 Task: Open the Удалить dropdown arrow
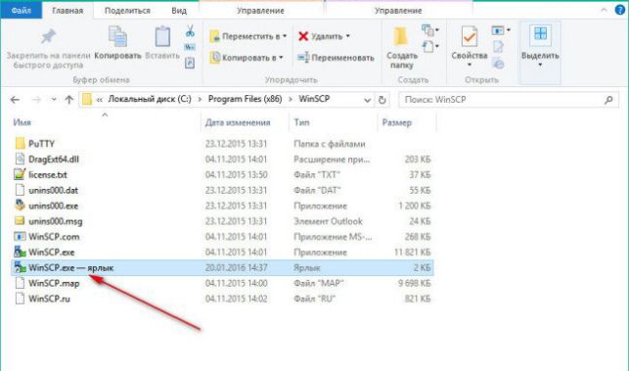348,36
